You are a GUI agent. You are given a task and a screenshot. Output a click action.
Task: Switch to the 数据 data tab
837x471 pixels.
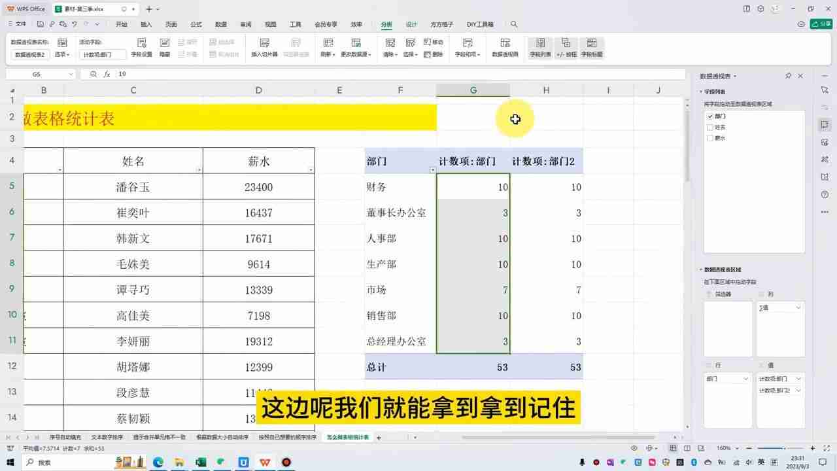(x=221, y=24)
